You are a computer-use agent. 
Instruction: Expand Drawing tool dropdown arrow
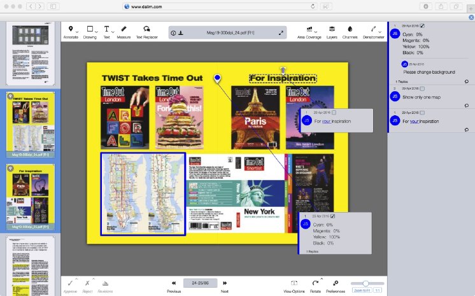point(96,32)
